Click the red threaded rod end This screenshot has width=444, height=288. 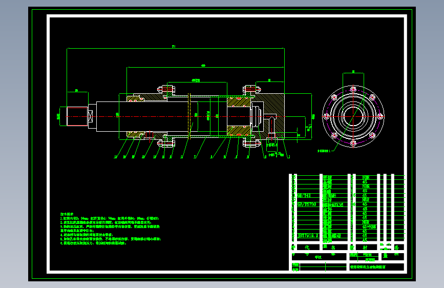[x=77, y=116]
